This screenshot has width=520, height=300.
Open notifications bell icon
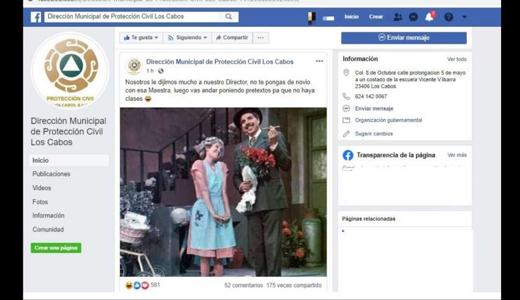pos(429,17)
